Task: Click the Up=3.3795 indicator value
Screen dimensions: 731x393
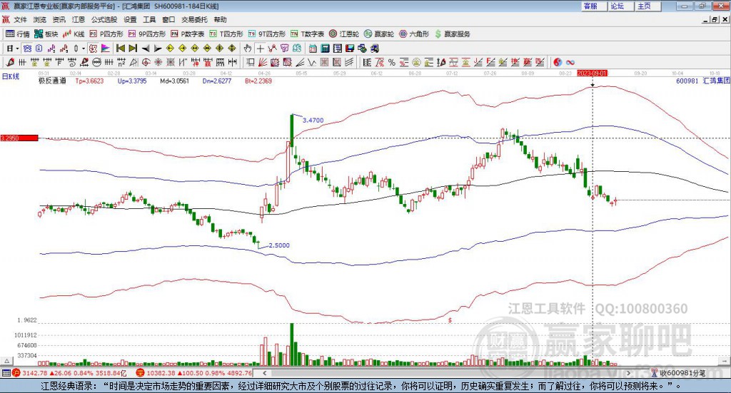Action: pyautogui.click(x=132, y=81)
